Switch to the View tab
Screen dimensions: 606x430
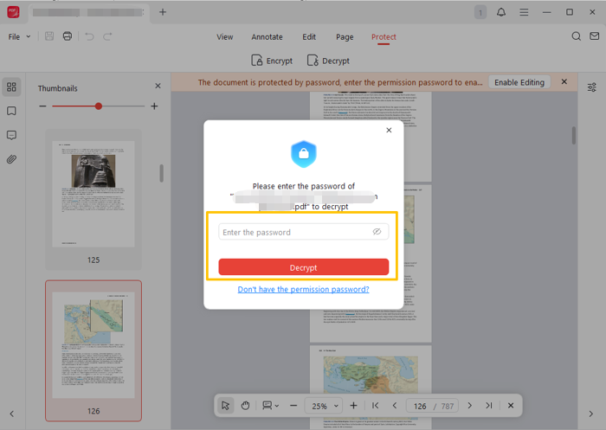click(224, 37)
